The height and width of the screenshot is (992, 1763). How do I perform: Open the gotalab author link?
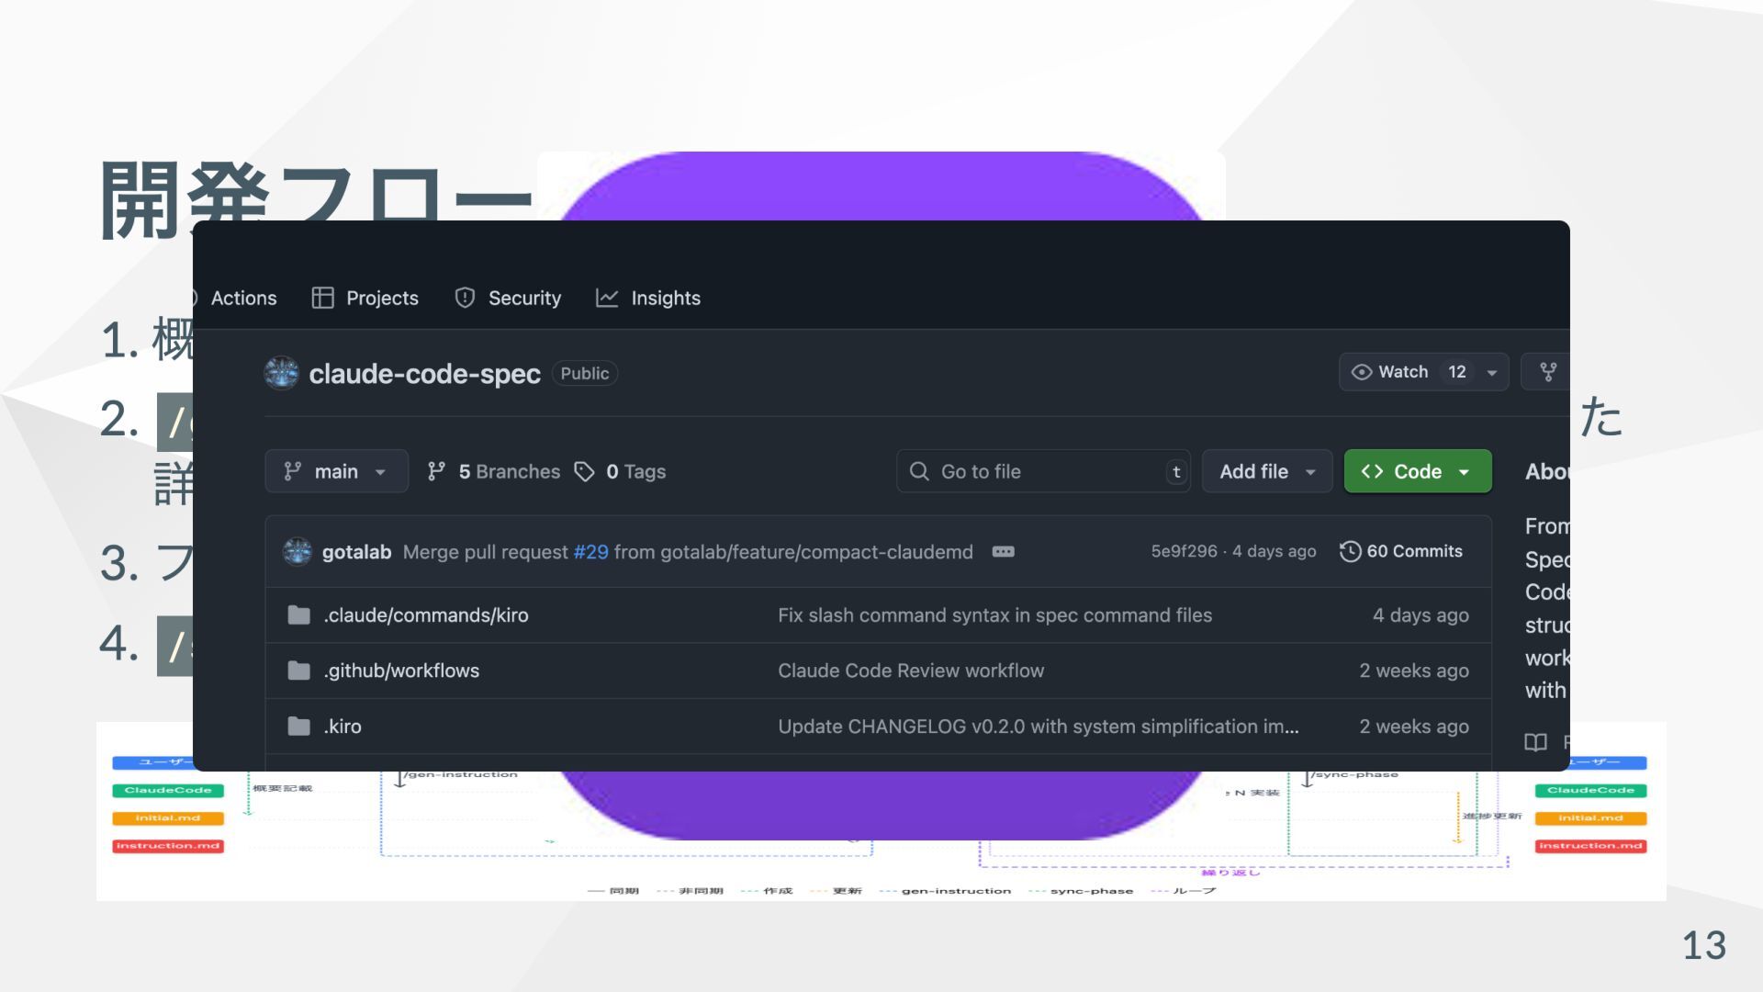coord(356,552)
